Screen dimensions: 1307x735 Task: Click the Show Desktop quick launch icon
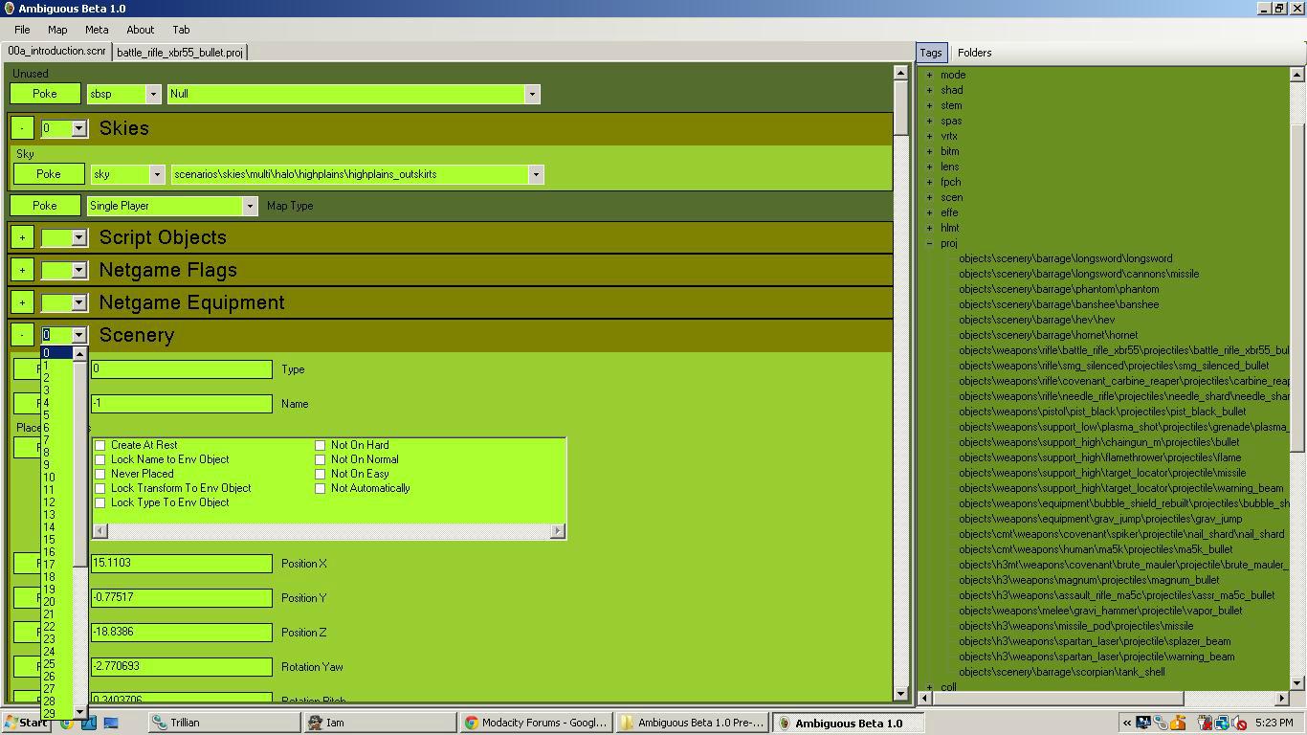(x=110, y=723)
